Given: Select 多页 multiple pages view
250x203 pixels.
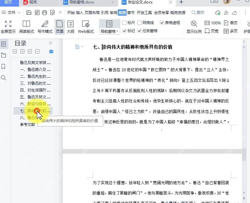Looking at the screenshot, I should (x=231, y=31).
